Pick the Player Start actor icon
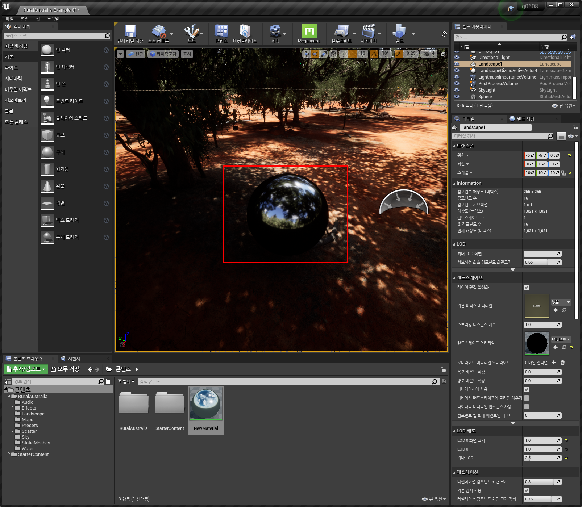The width and height of the screenshot is (582, 507). click(47, 118)
